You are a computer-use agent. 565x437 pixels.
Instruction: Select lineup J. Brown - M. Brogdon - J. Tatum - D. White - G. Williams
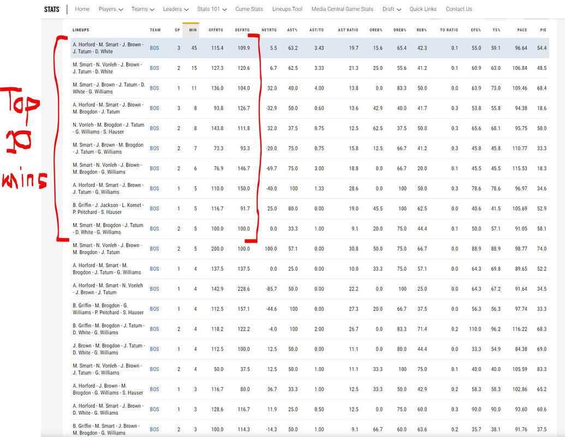pos(109,349)
